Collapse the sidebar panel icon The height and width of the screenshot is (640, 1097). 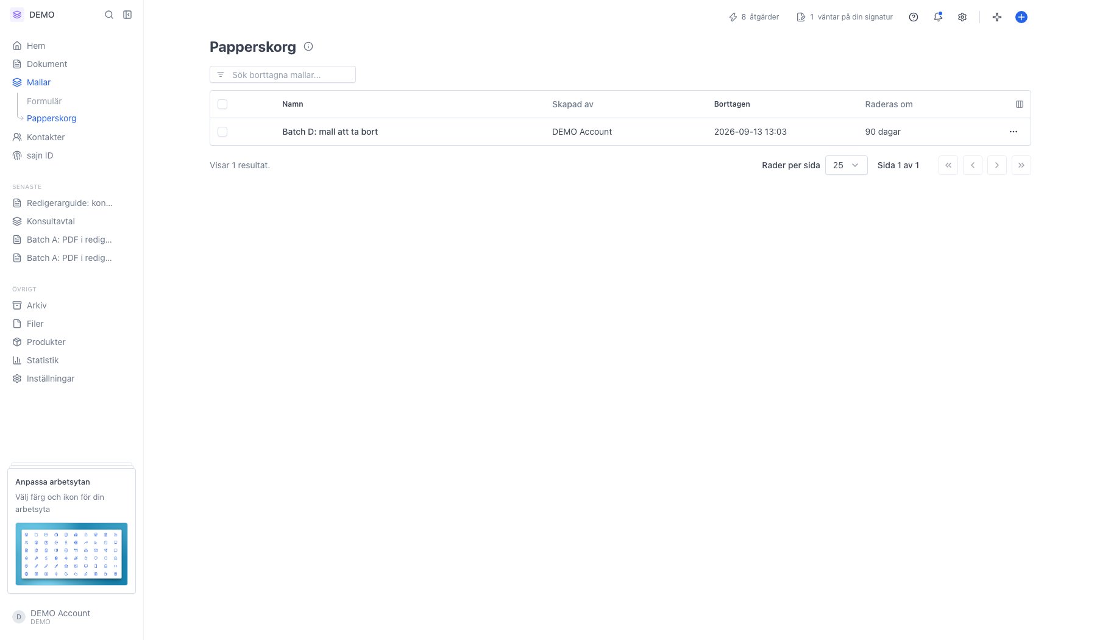(x=127, y=15)
